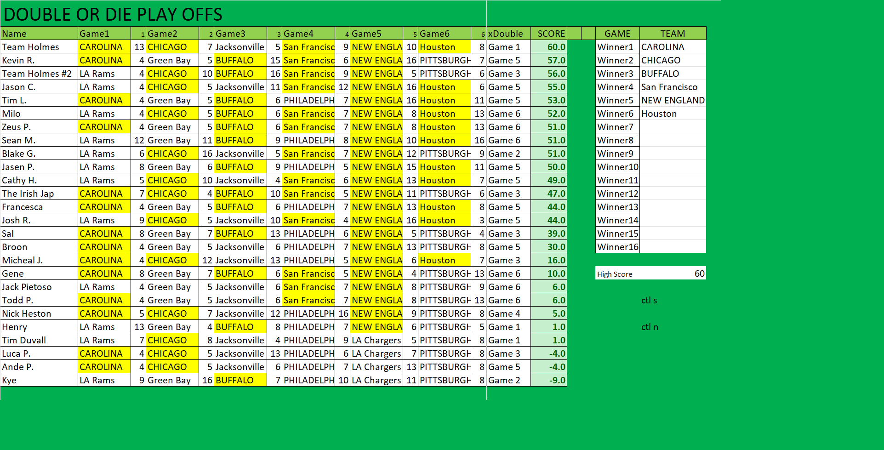Select Kye's Game3 pick BUFFALO
This screenshot has height=450, width=884.
tap(240, 380)
